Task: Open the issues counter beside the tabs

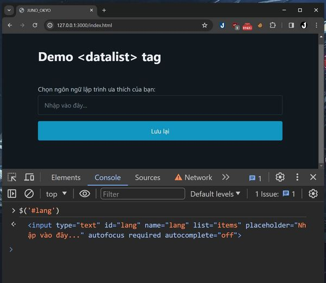Action: coord(255,178)
